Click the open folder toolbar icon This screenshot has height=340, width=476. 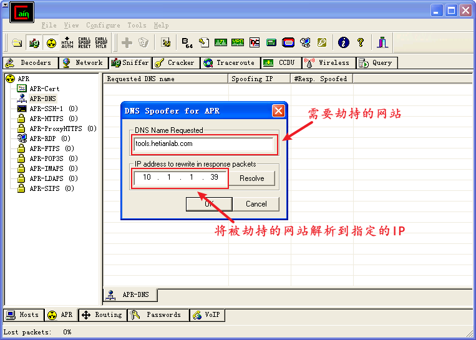17,43
